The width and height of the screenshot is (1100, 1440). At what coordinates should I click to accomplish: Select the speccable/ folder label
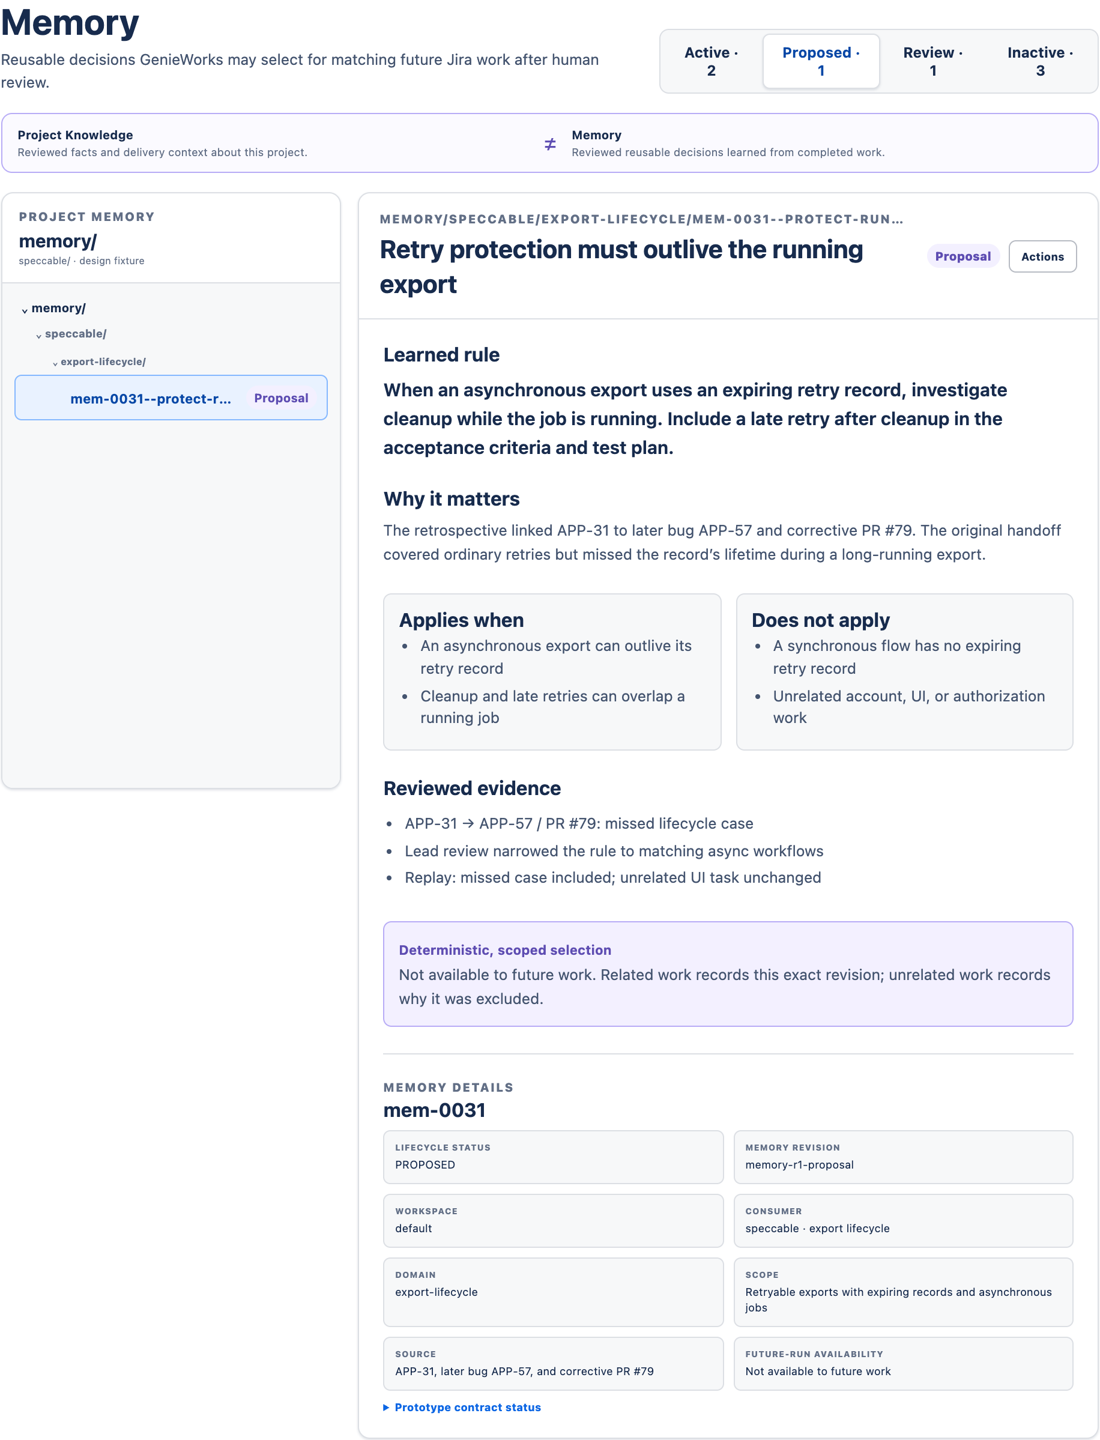click(x=75, y=334)
